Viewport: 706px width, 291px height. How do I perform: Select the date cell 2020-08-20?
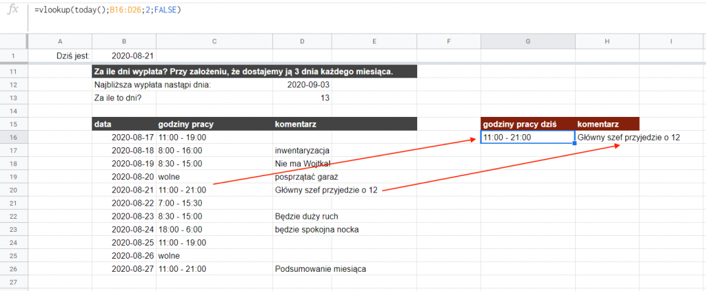click(x=124, y=177)
